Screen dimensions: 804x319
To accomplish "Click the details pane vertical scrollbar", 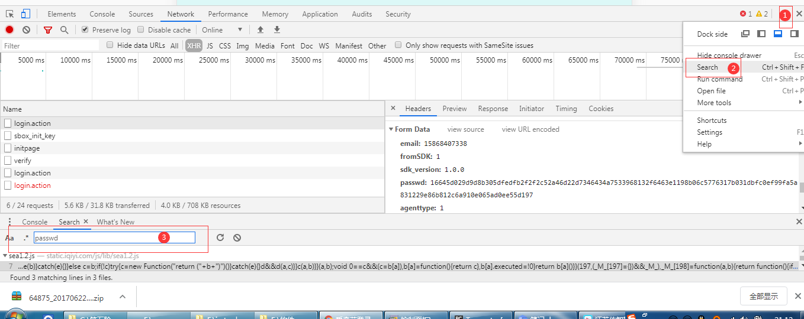I will (x=802, y=188).
